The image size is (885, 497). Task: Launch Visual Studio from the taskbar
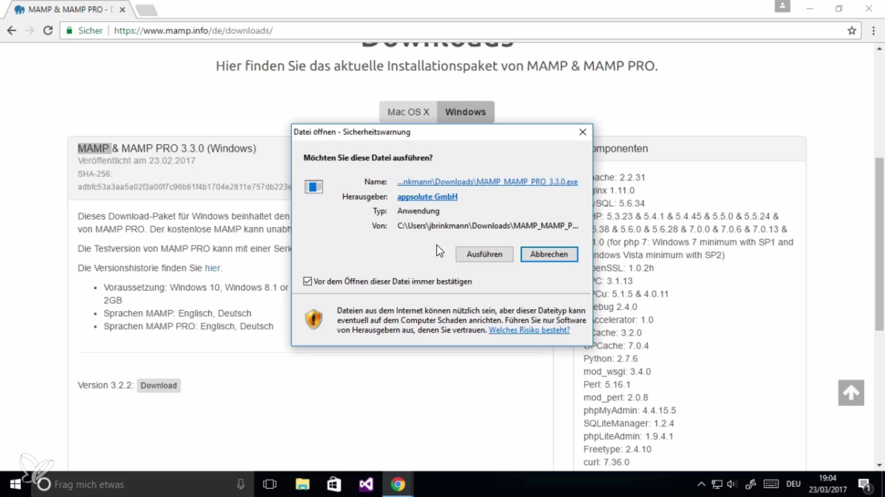[366, 484]
